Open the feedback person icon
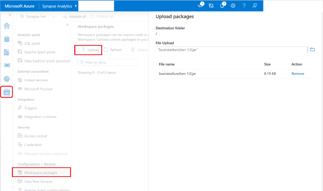Image resolution: width=323 pixels, height=191 pixels. click(255, 6)
